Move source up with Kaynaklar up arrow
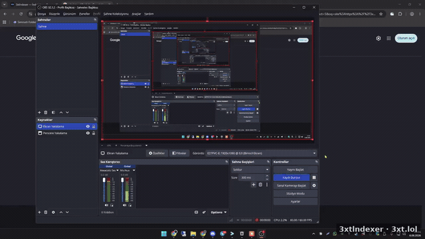The width and height of the screenshot is (425, 239). (61, 212)
